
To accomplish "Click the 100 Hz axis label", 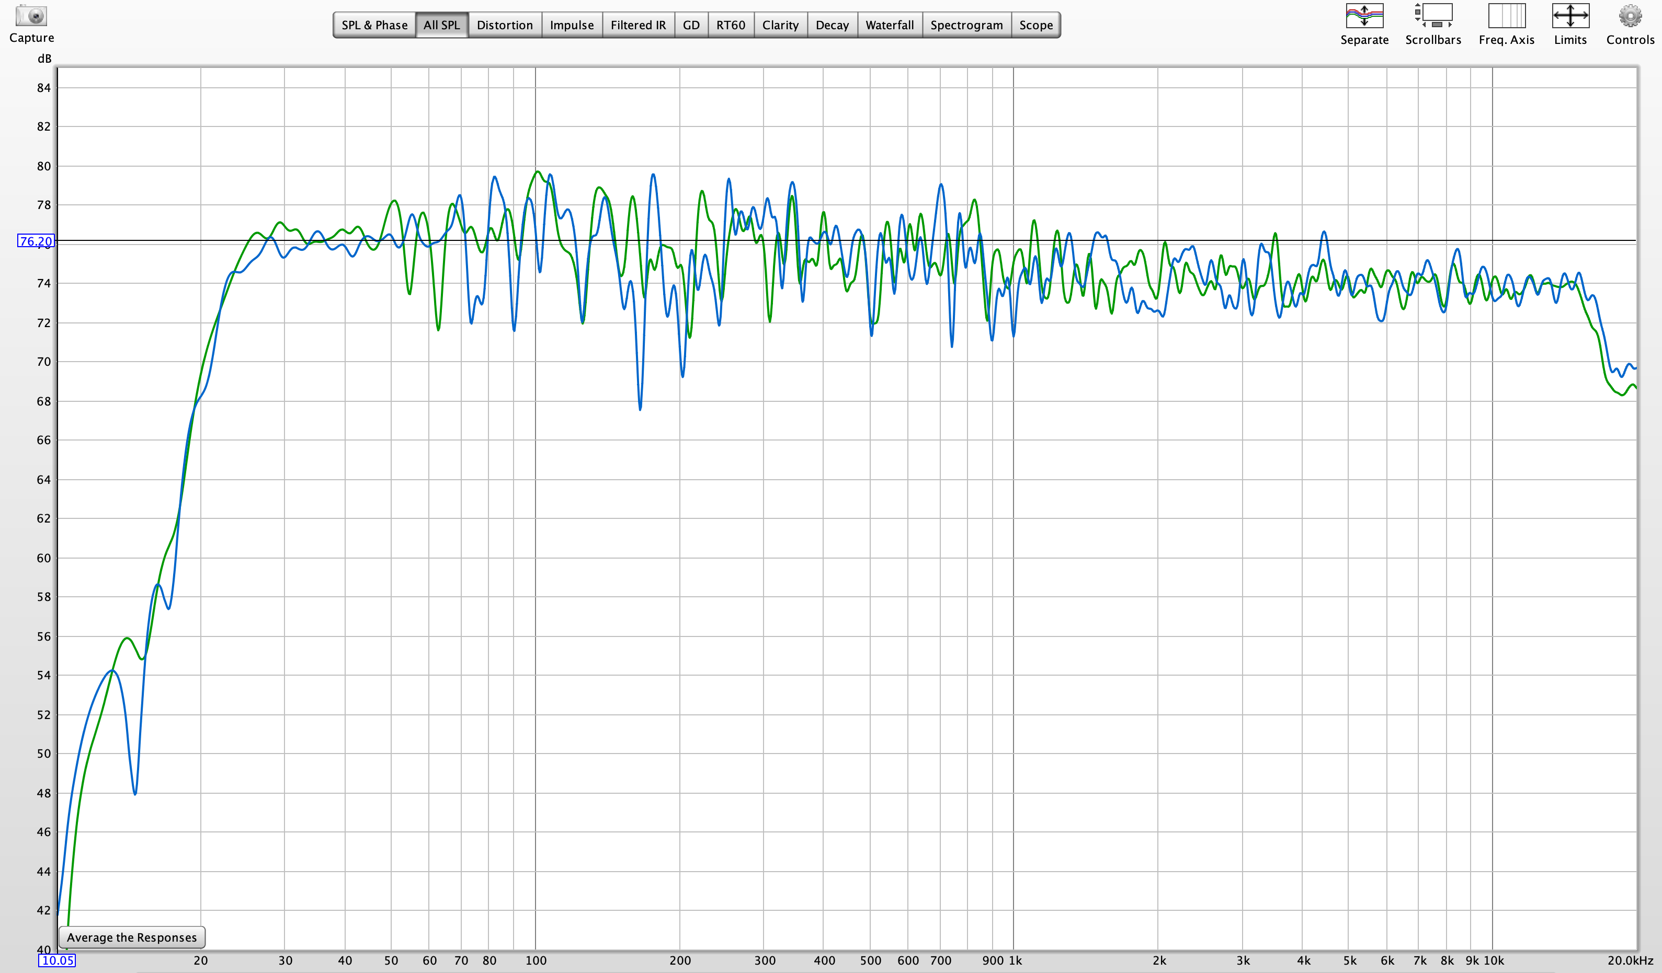I will pyautogui.click(x=536, y=960).
